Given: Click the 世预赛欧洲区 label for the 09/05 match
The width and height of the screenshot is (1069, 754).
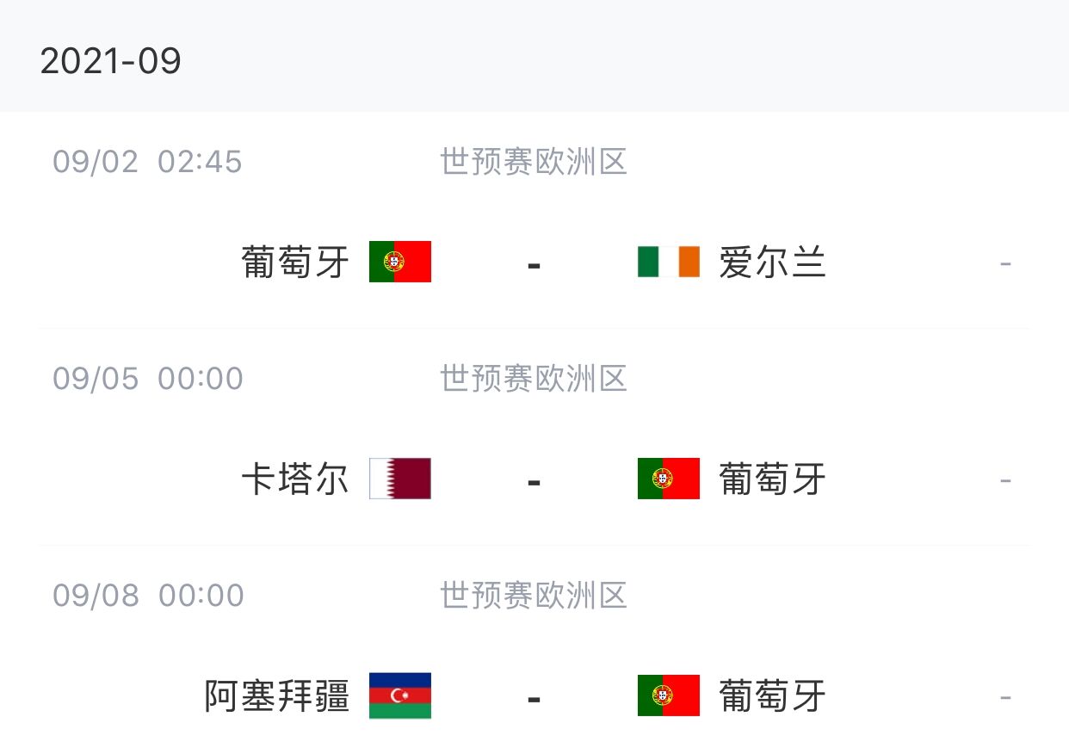Looking at the screenshot, I should [x=534, y=378].
